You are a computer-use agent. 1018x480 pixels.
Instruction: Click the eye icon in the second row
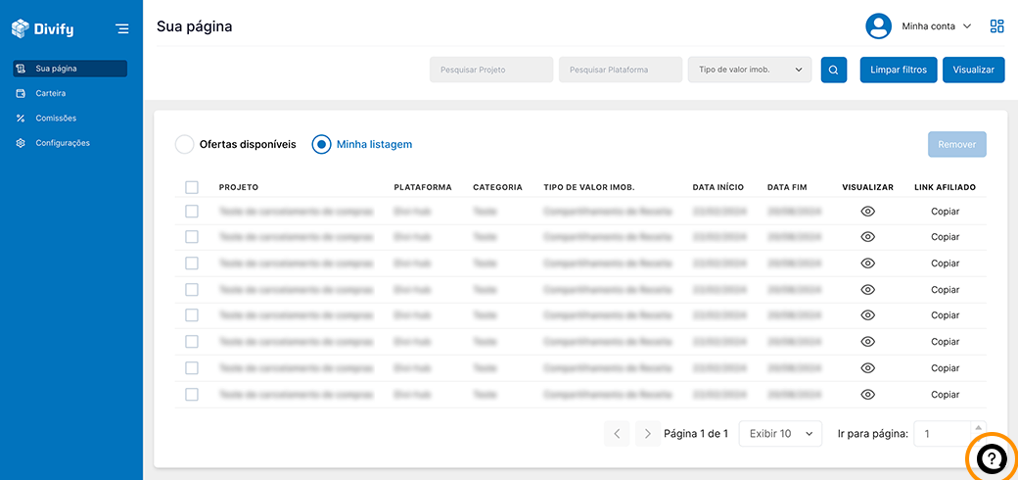(x=867, y=237)
